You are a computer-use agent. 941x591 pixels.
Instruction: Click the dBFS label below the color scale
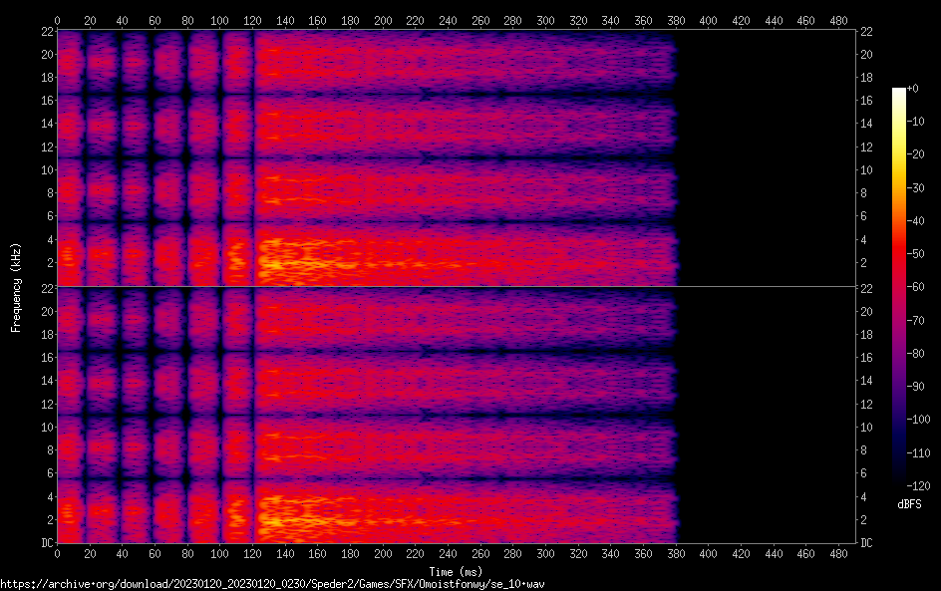pos(909,505)
